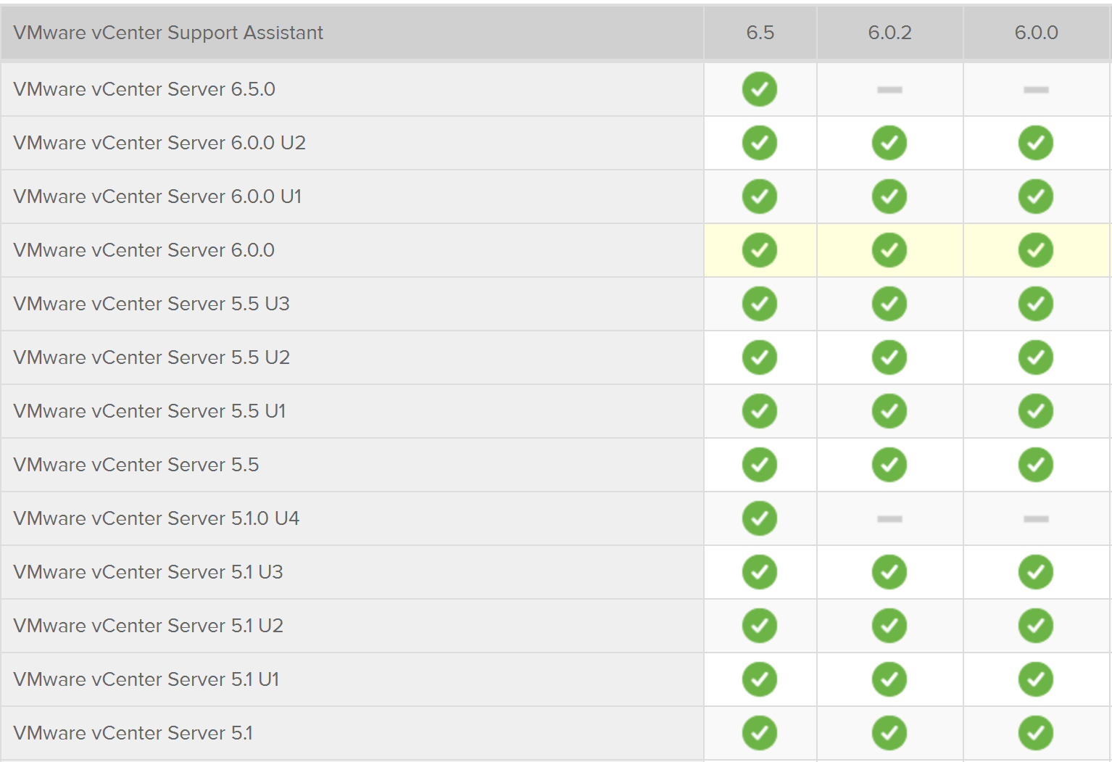Click the 6.0.2 checkmark for vCenter Server 5.5 U2
Screen dimensions: 1112x762
[x=889, y=357]
